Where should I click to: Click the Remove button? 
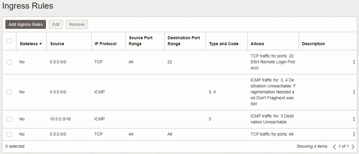tap(77, 24)
